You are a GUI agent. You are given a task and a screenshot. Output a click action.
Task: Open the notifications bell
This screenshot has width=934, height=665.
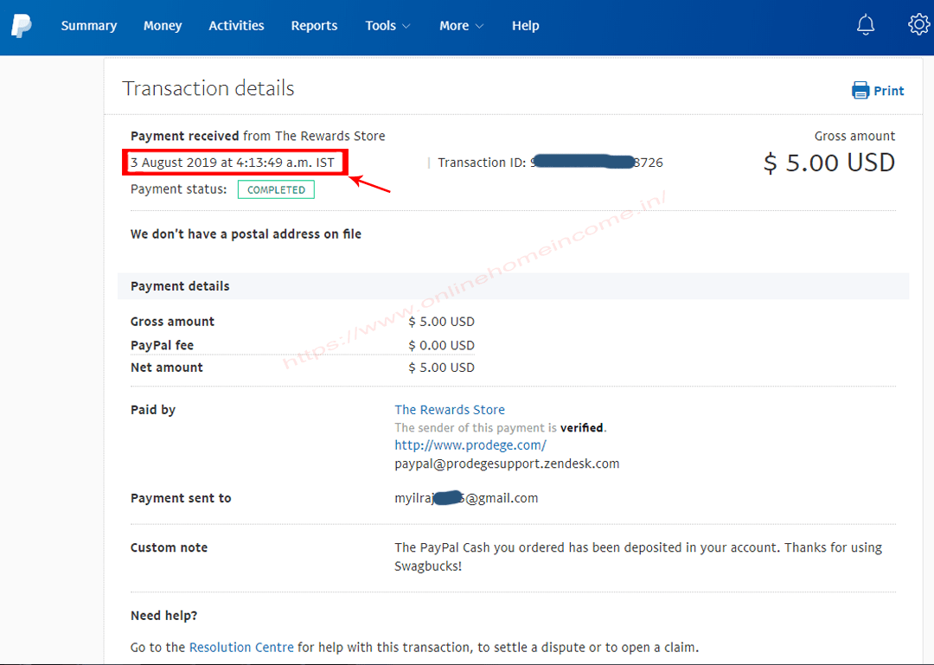point(866,25)
